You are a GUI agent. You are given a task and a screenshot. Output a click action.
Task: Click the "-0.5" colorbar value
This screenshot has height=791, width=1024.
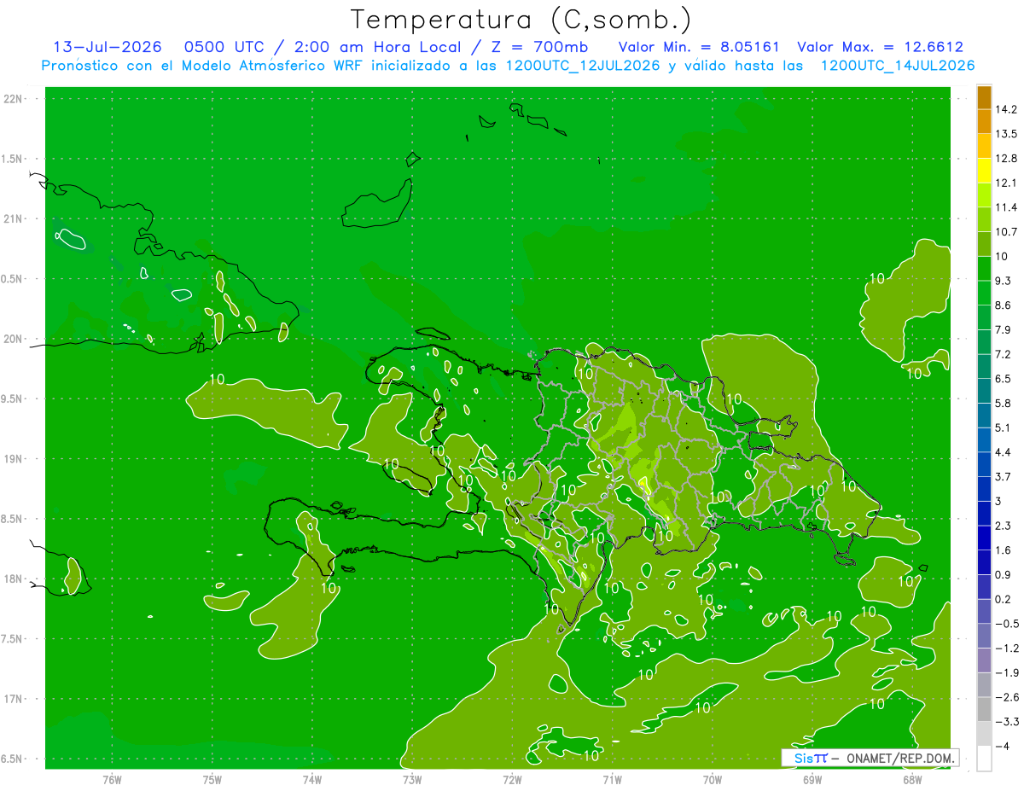(x=1006, y=624)
